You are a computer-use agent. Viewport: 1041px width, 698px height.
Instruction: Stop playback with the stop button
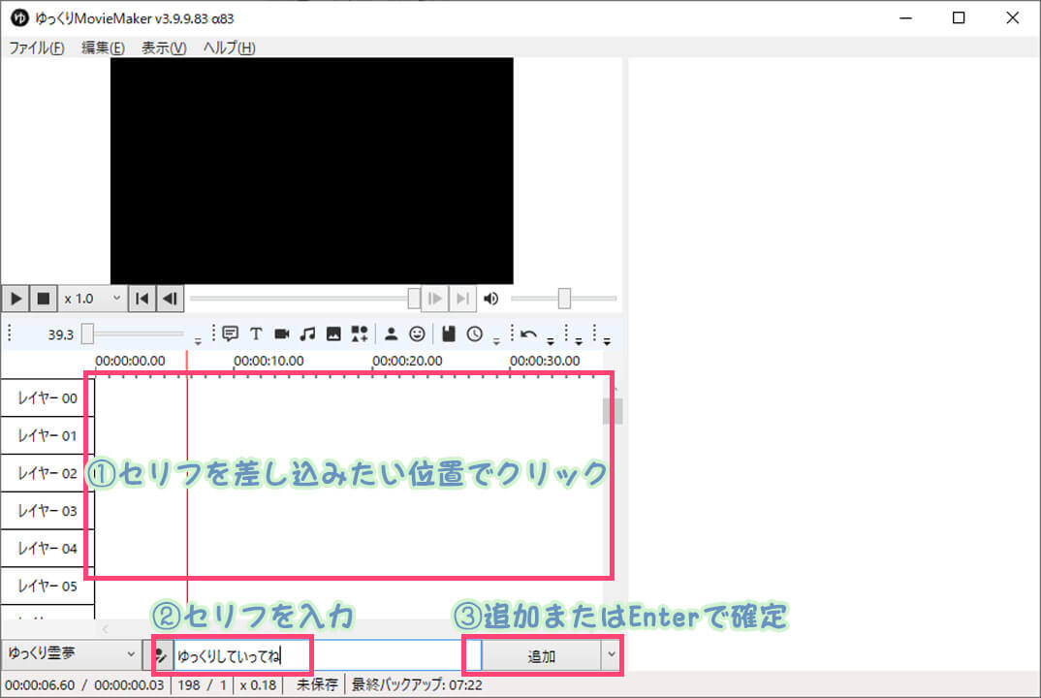click(x=44, y=299)
